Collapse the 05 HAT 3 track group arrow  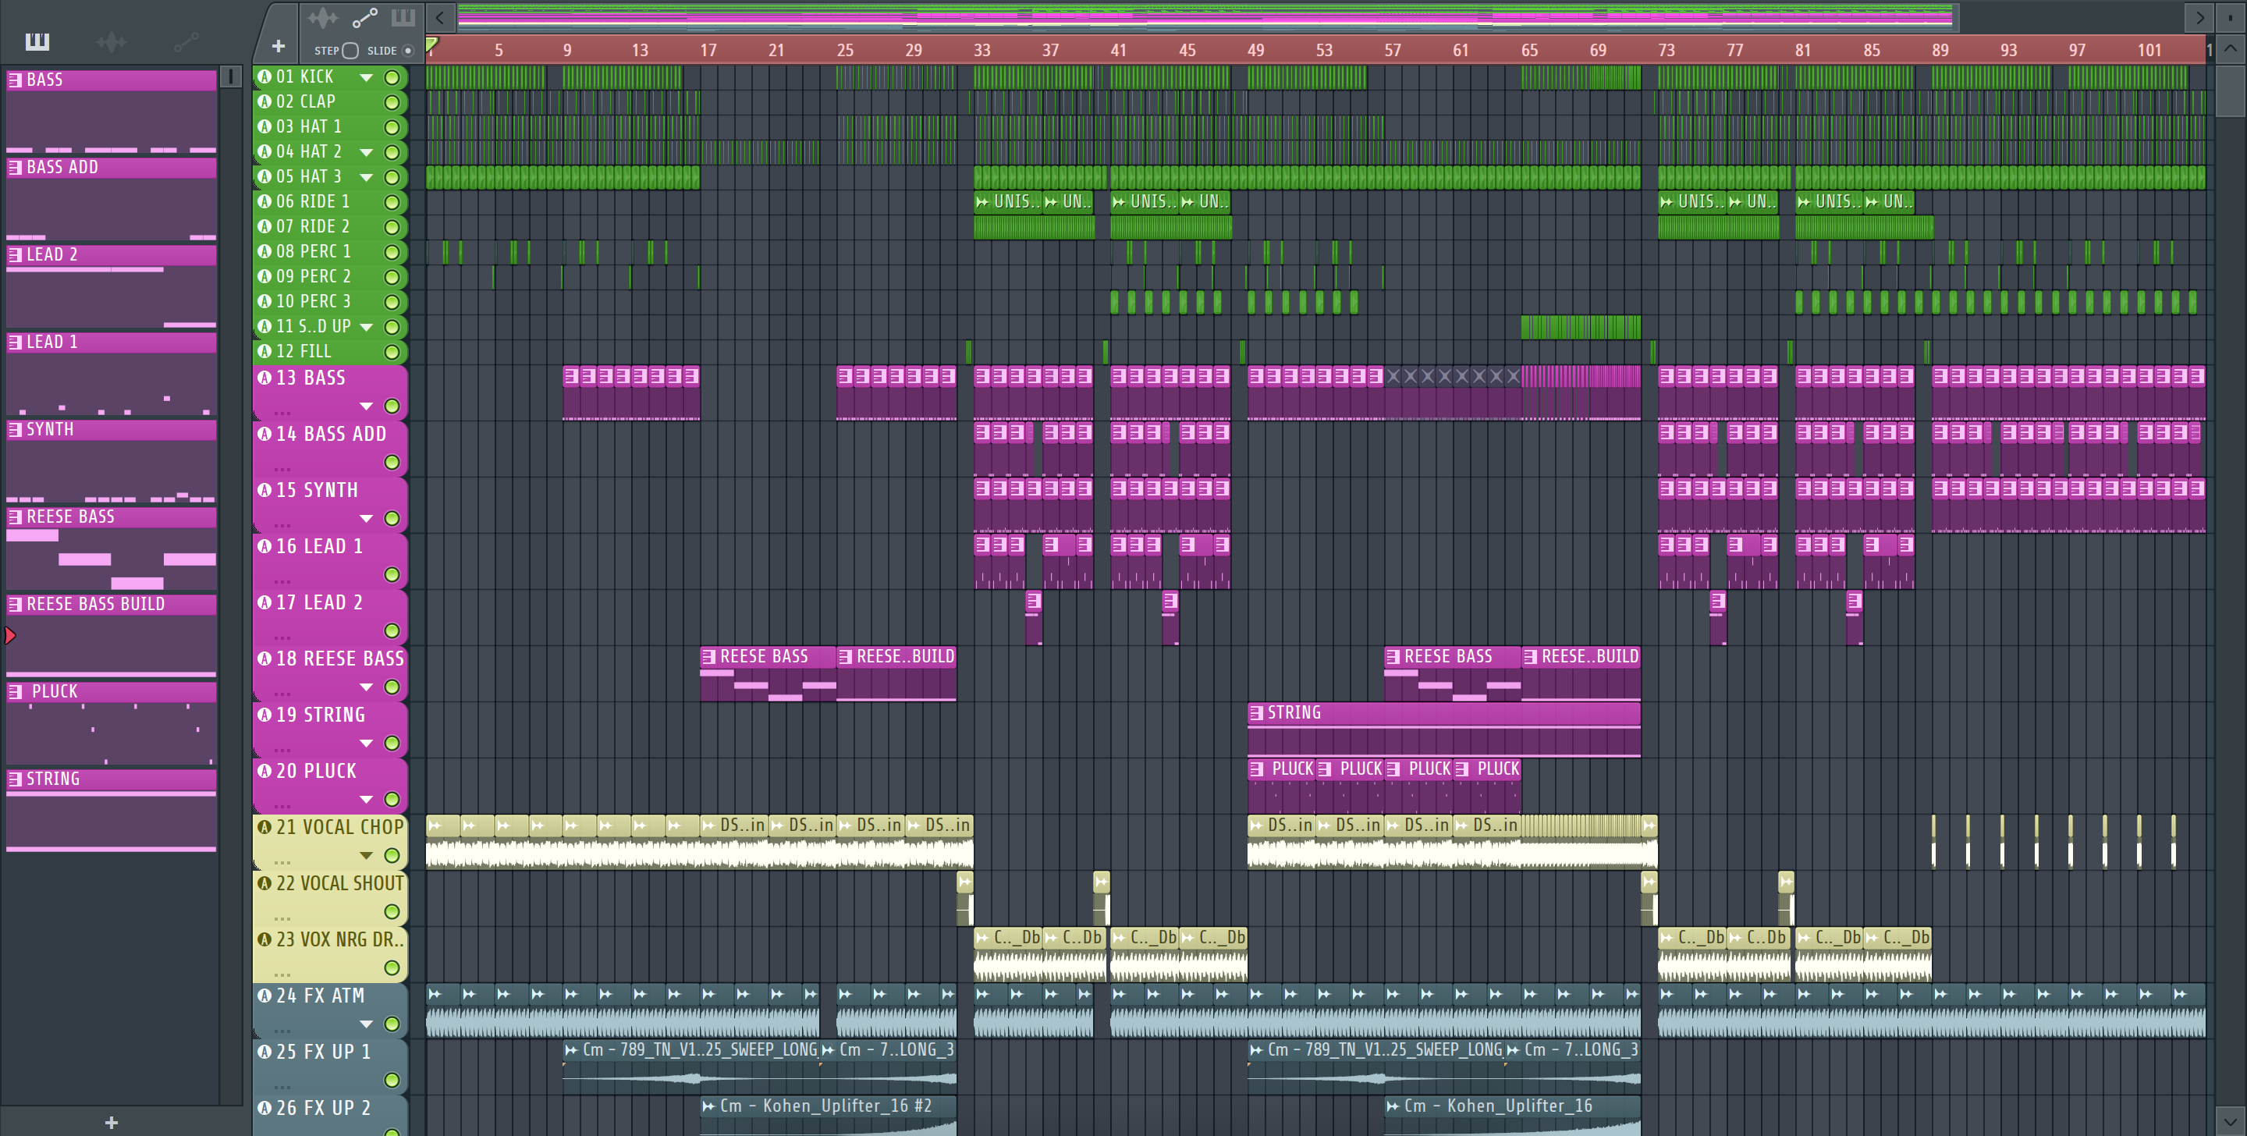click(367, 177)
